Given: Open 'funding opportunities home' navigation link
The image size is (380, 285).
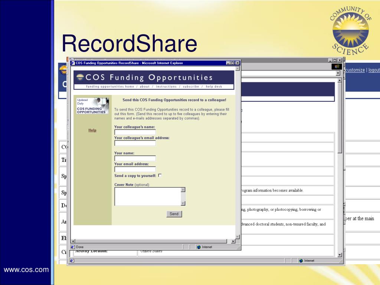Looking at the screenshot, I should pos(110,86).
